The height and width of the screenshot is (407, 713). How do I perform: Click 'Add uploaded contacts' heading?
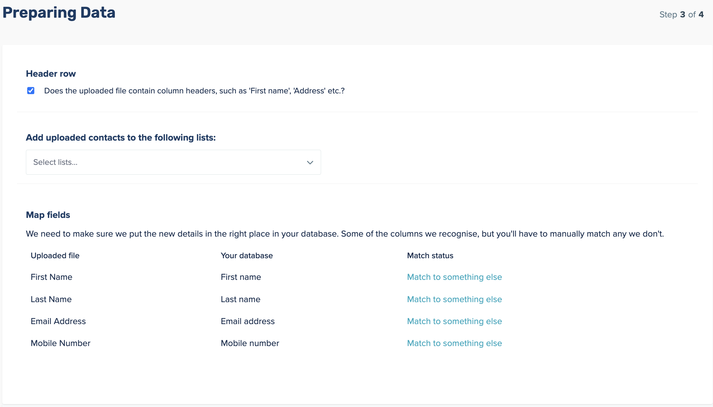click(x=121, y=138)
